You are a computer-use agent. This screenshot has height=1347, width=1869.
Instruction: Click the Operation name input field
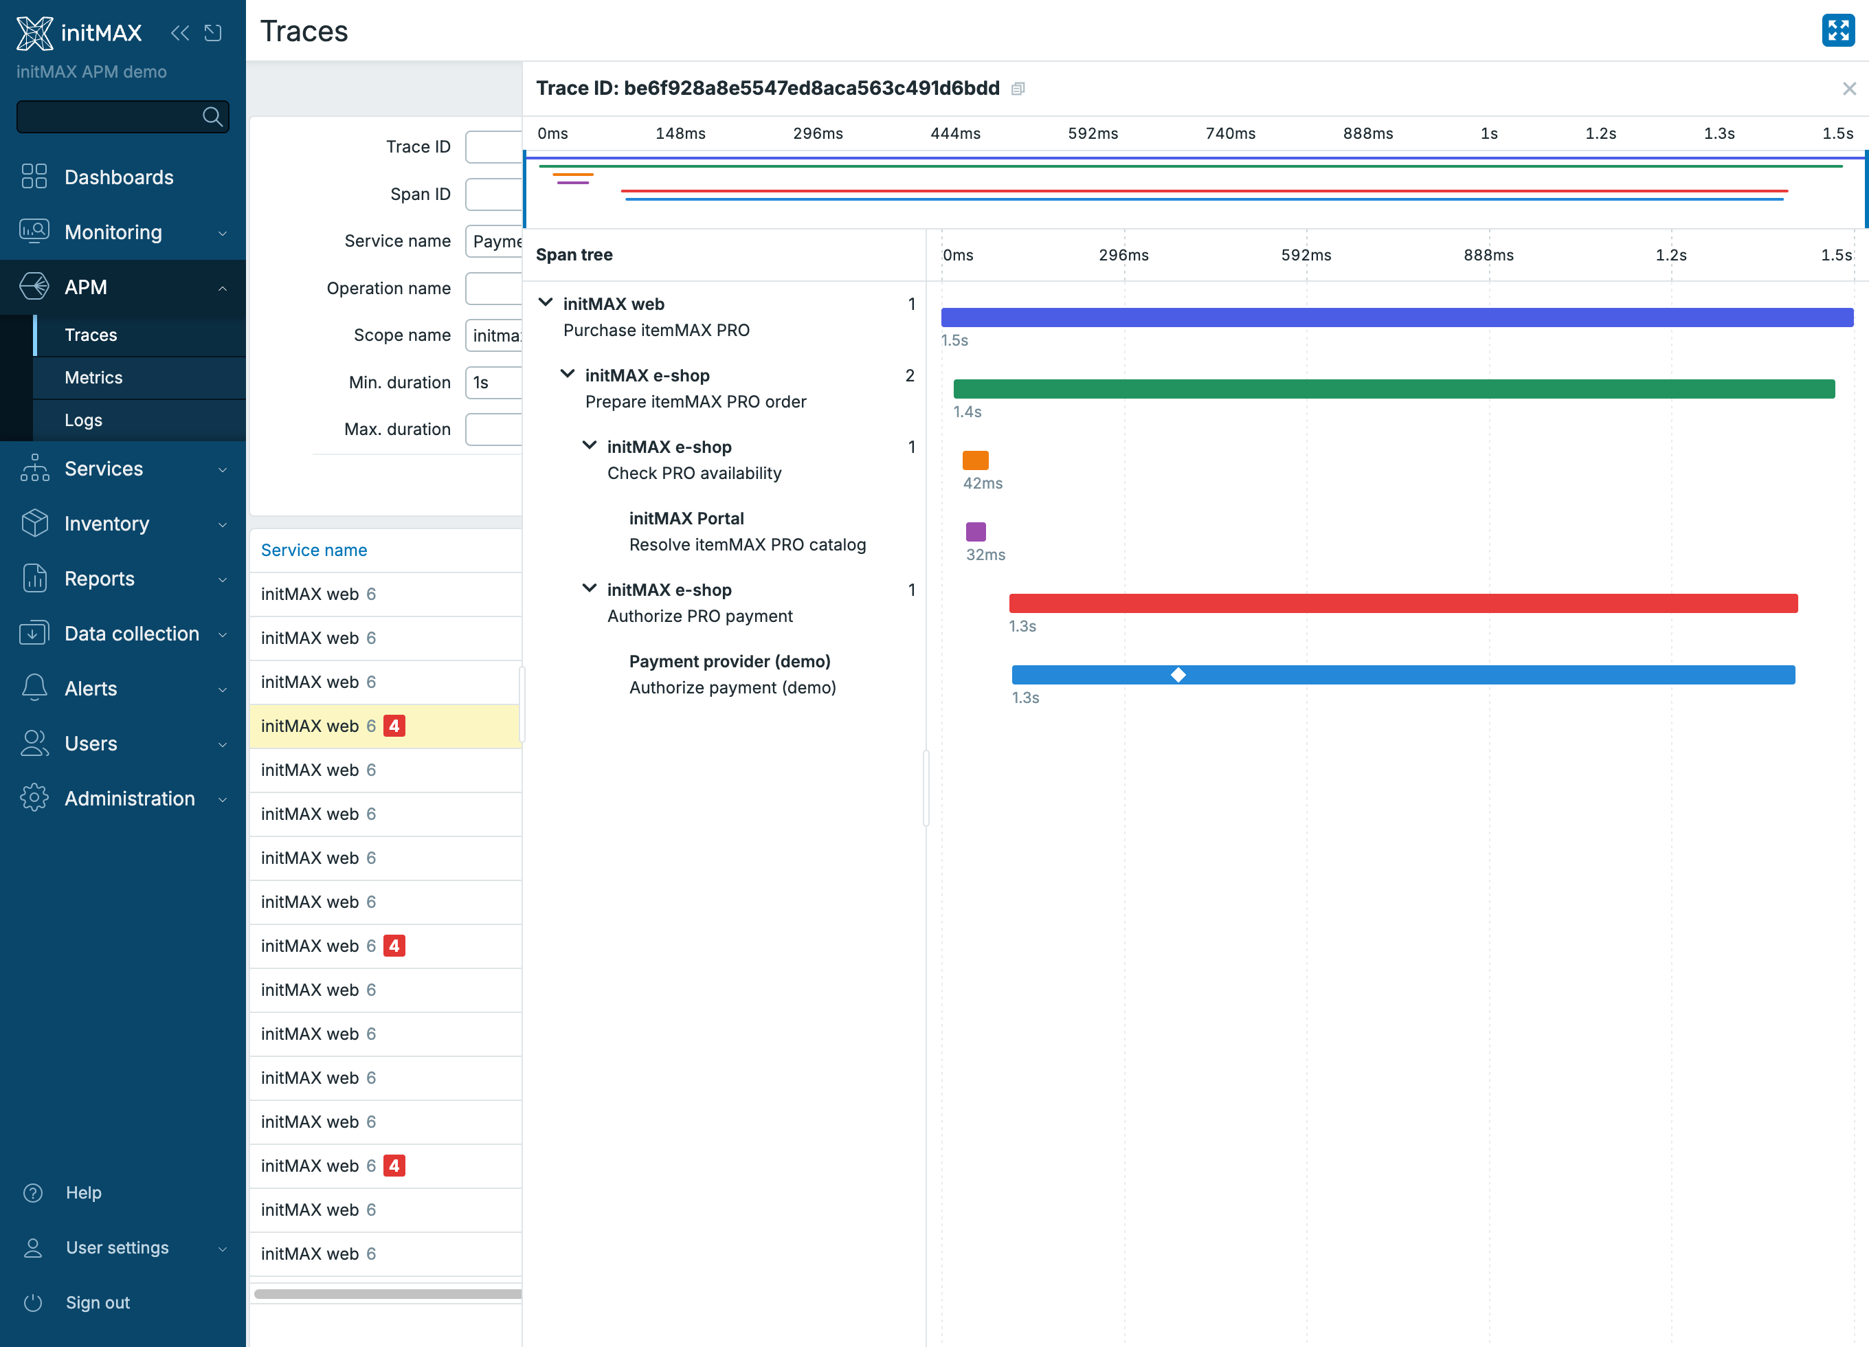click(493, 289)
